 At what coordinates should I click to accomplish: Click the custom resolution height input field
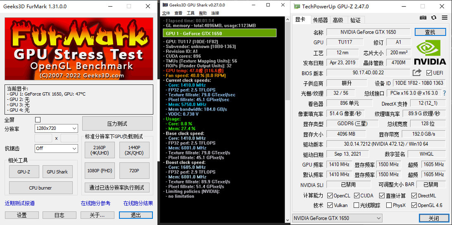[69, 138]
